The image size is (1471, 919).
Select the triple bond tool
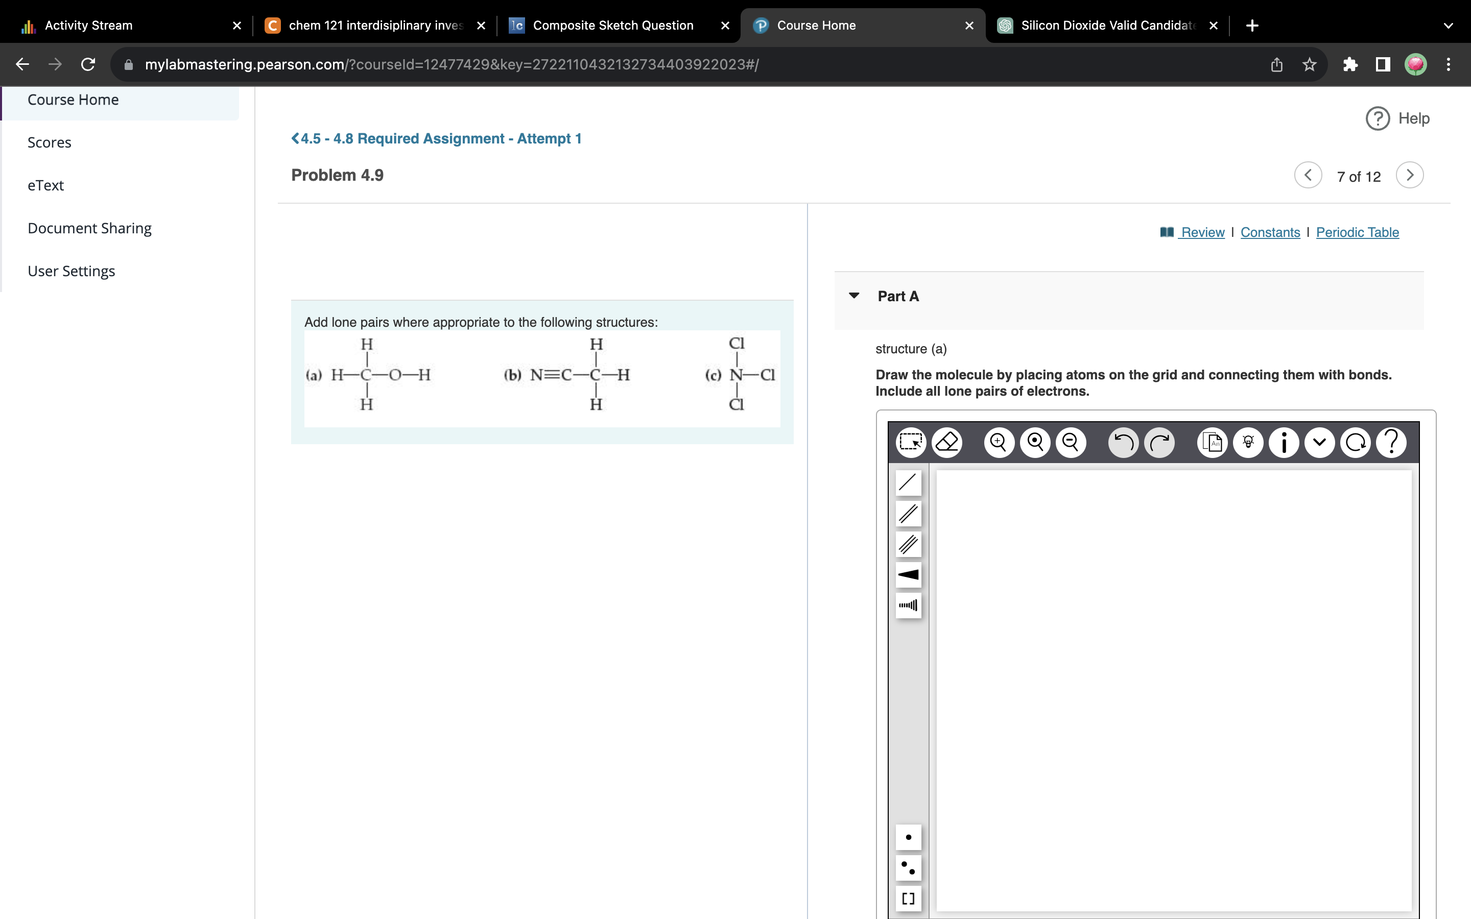(908, 544)
